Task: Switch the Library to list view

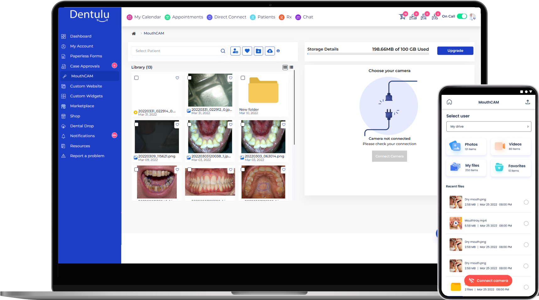Action: pyautogui.click(x=291, y=67)
